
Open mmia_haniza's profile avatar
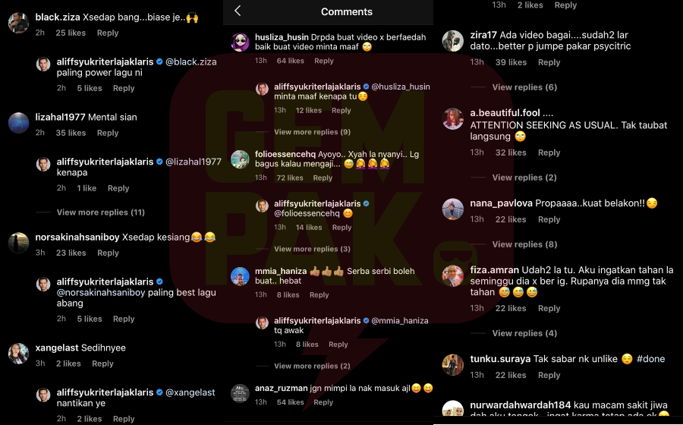coord(240,276)
